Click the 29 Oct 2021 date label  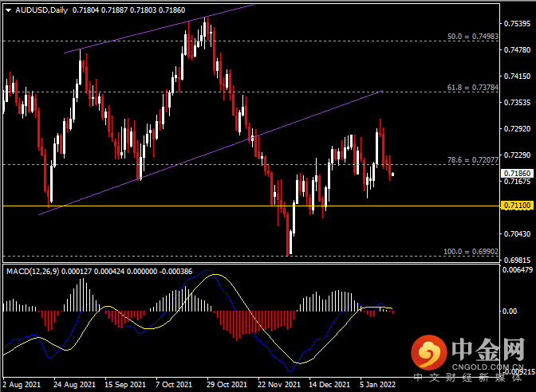[x=227, y=385]
